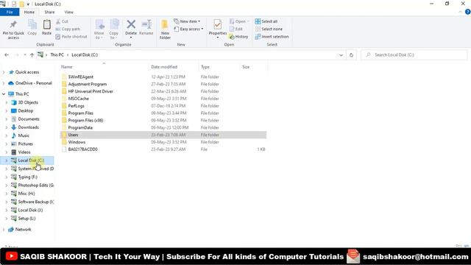Click the Cut scissors icon
471x265 pixels.
tap(58, 21)
